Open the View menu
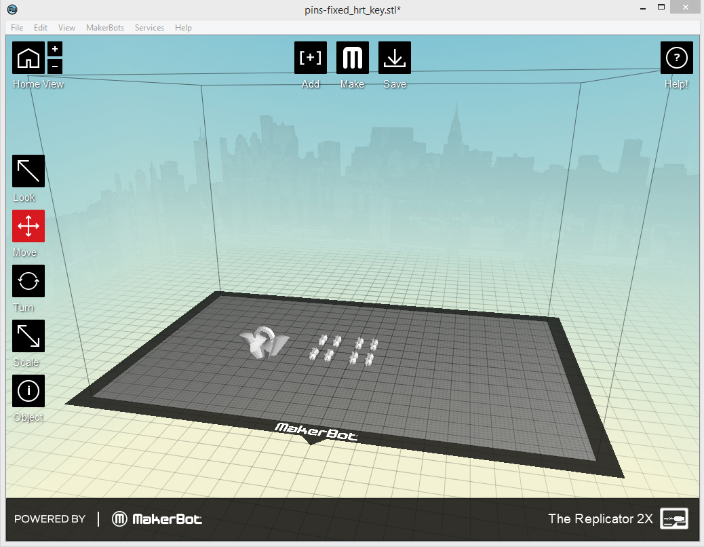Screen dimensions: 704x547 (66, 28)
